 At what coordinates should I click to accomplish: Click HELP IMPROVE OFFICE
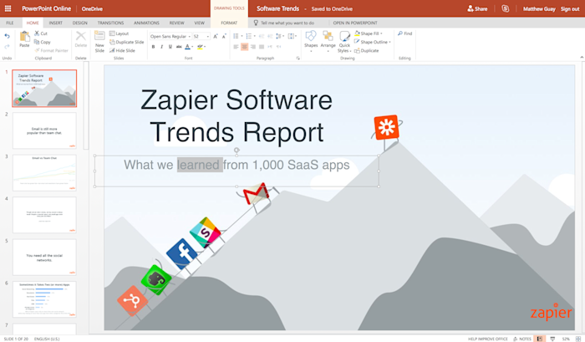[x=487, y=339]
